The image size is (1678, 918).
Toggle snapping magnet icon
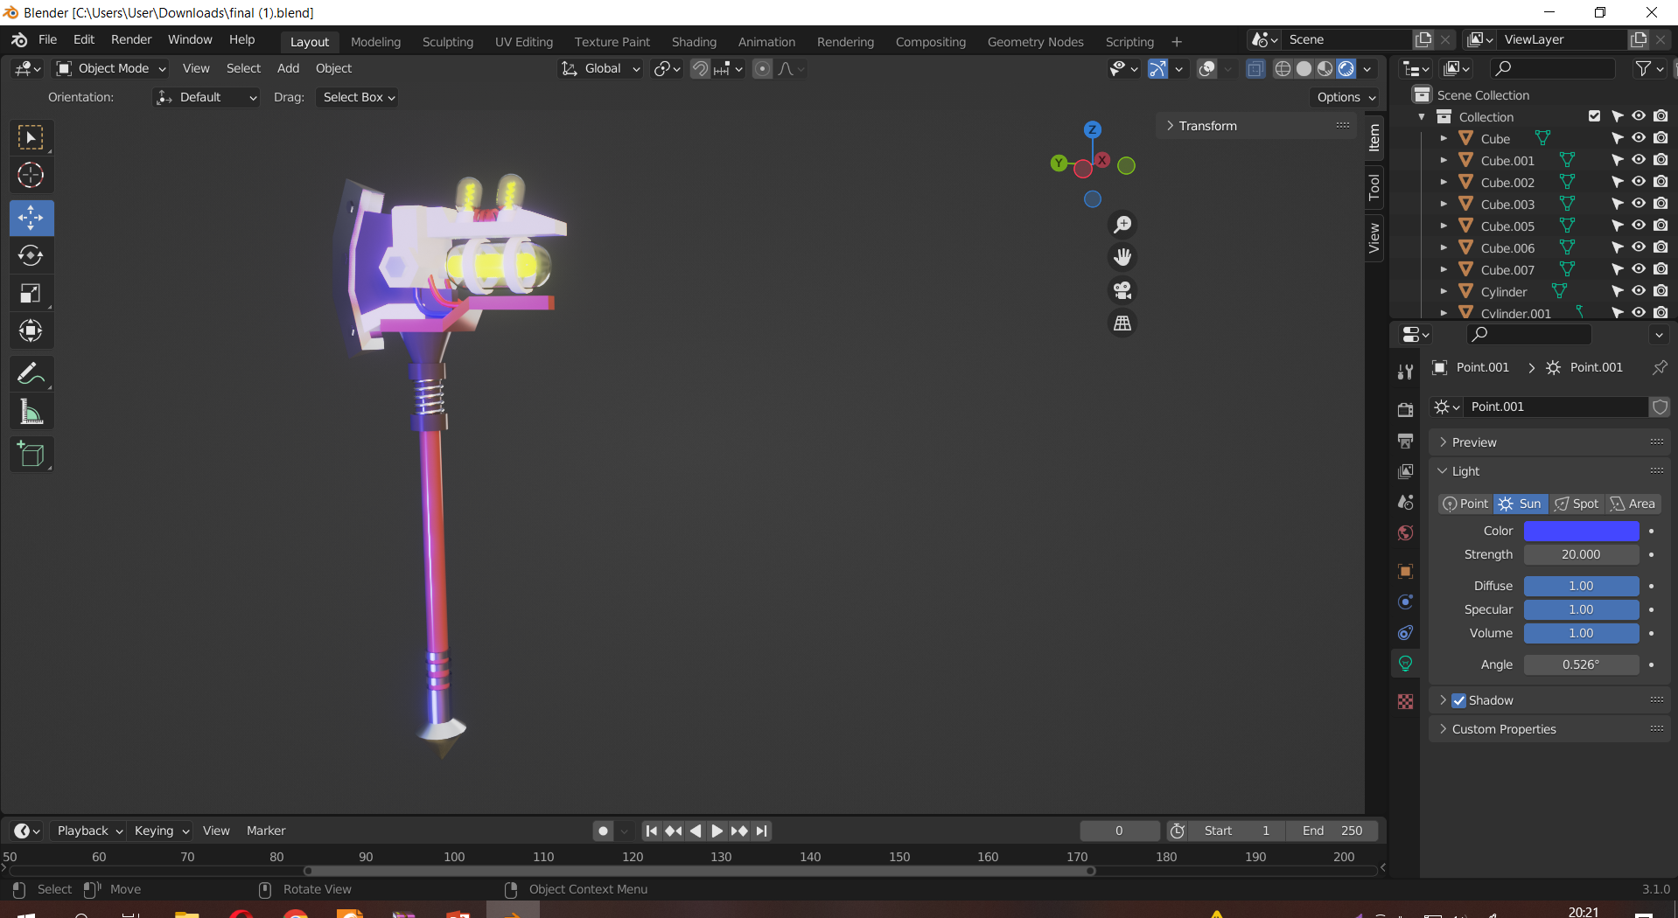tap(700, 68)
